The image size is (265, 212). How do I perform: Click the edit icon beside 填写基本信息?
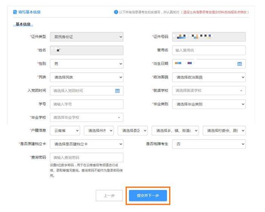tap(15, 12)
